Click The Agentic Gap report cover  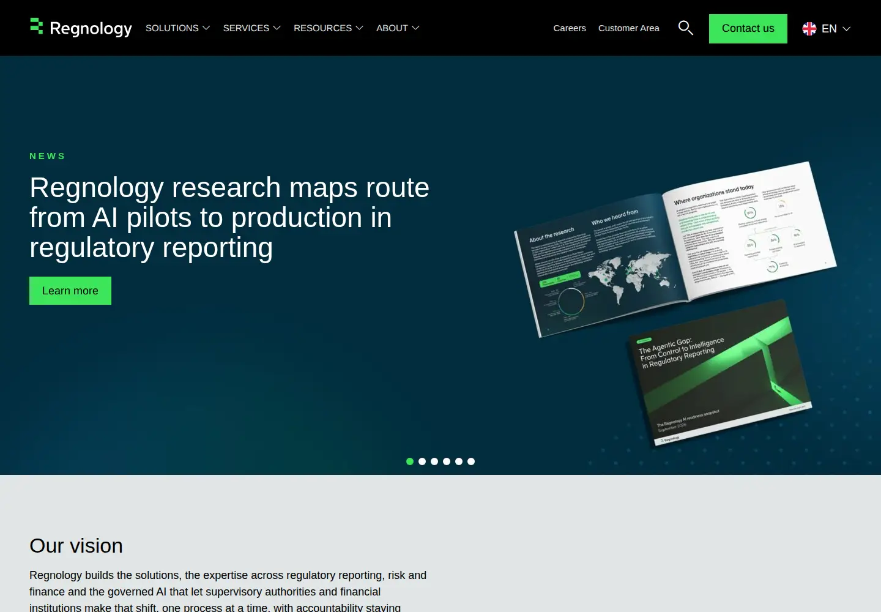(721, 372)
